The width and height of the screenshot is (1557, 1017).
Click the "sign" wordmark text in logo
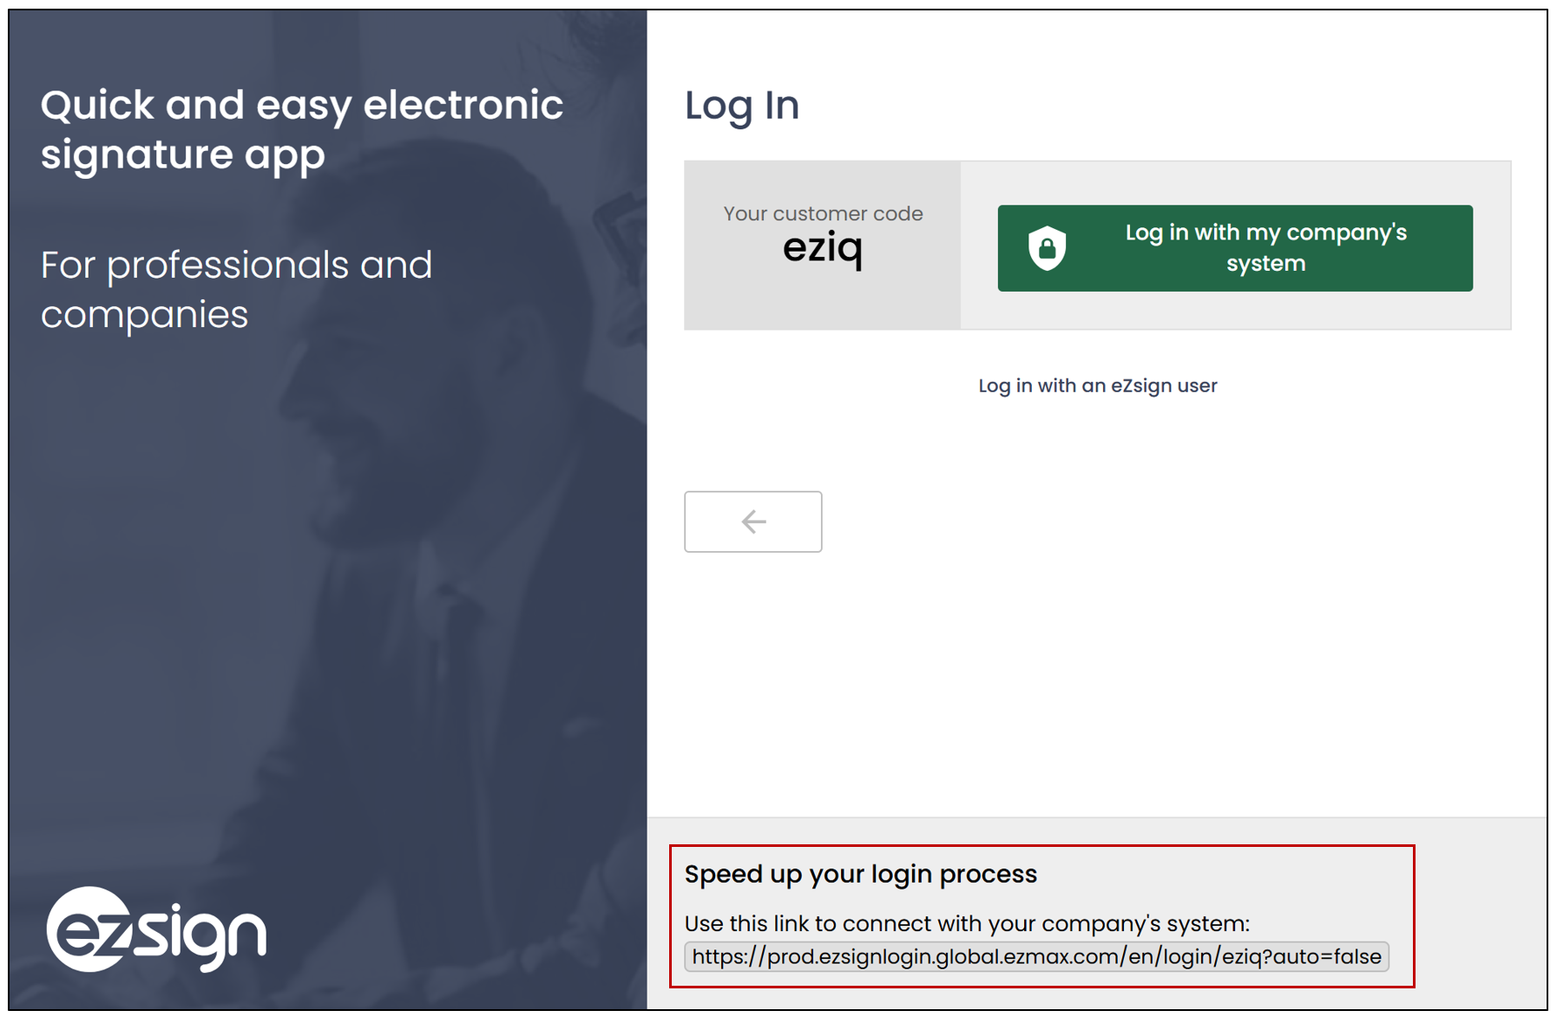coord(201,937)
